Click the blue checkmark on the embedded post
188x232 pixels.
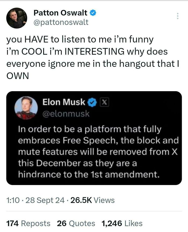point(92,102)
